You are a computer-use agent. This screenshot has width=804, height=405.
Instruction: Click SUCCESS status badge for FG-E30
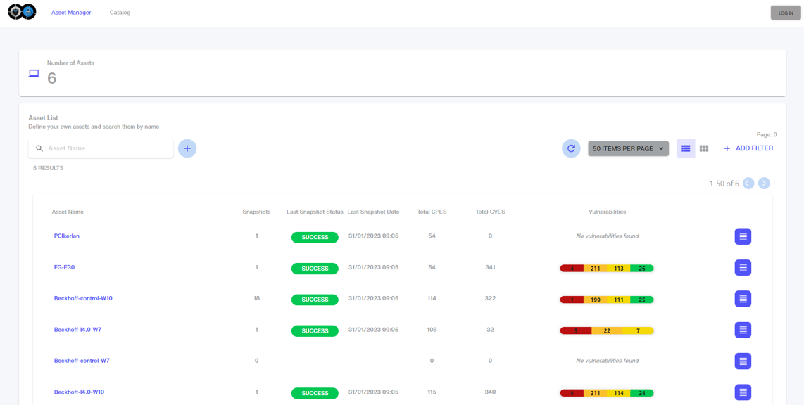click(x=315, y=269)
